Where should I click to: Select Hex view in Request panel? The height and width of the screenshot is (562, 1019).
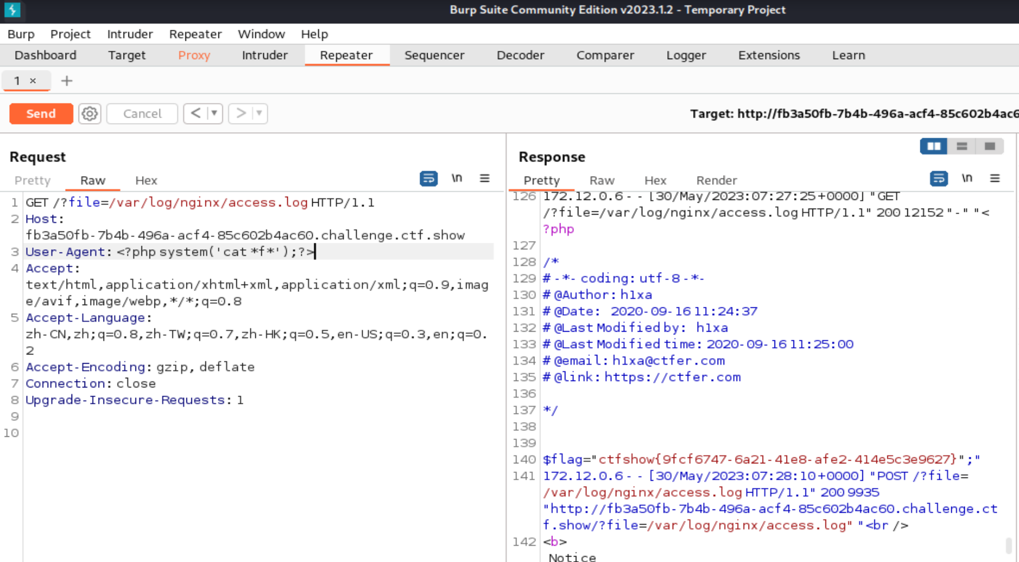(146, 180)
